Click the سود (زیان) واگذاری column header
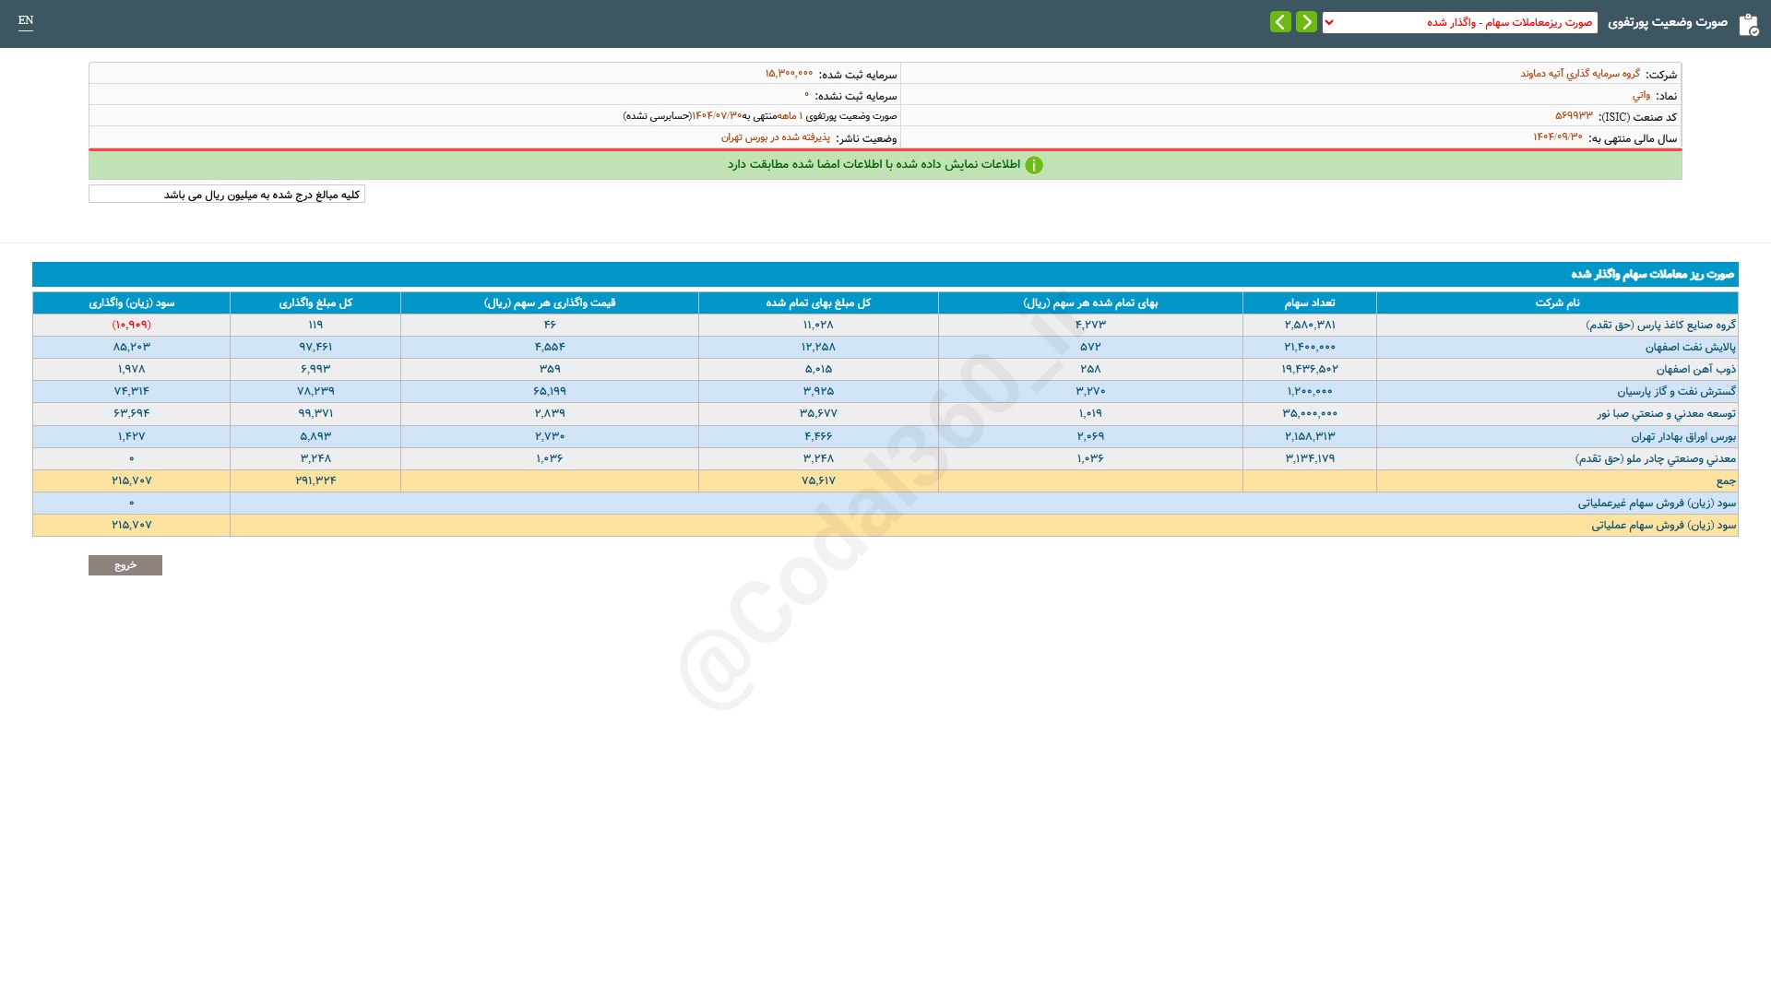This screenshot has height=996, width=1771. coord(131,302)
